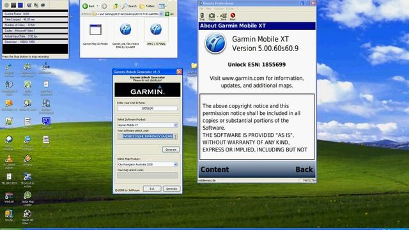Click the Unlock ESN: 1855699 text
409x230 pixels.
tap(257, 65)
